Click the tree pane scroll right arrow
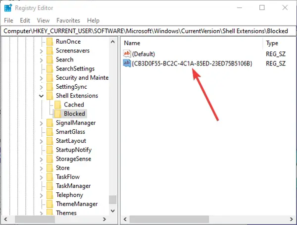Screen dimensions: 297x225 coord(104,219)
